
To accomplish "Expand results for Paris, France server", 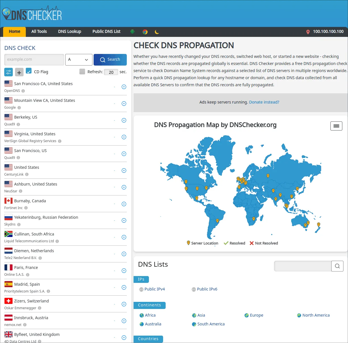I will [x=124, y=271].
